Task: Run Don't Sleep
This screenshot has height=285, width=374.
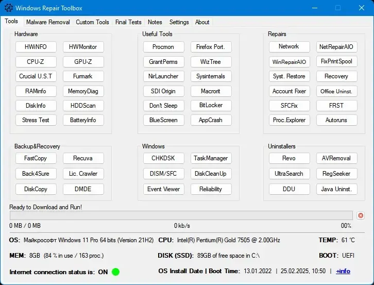Action: (164, 106)
